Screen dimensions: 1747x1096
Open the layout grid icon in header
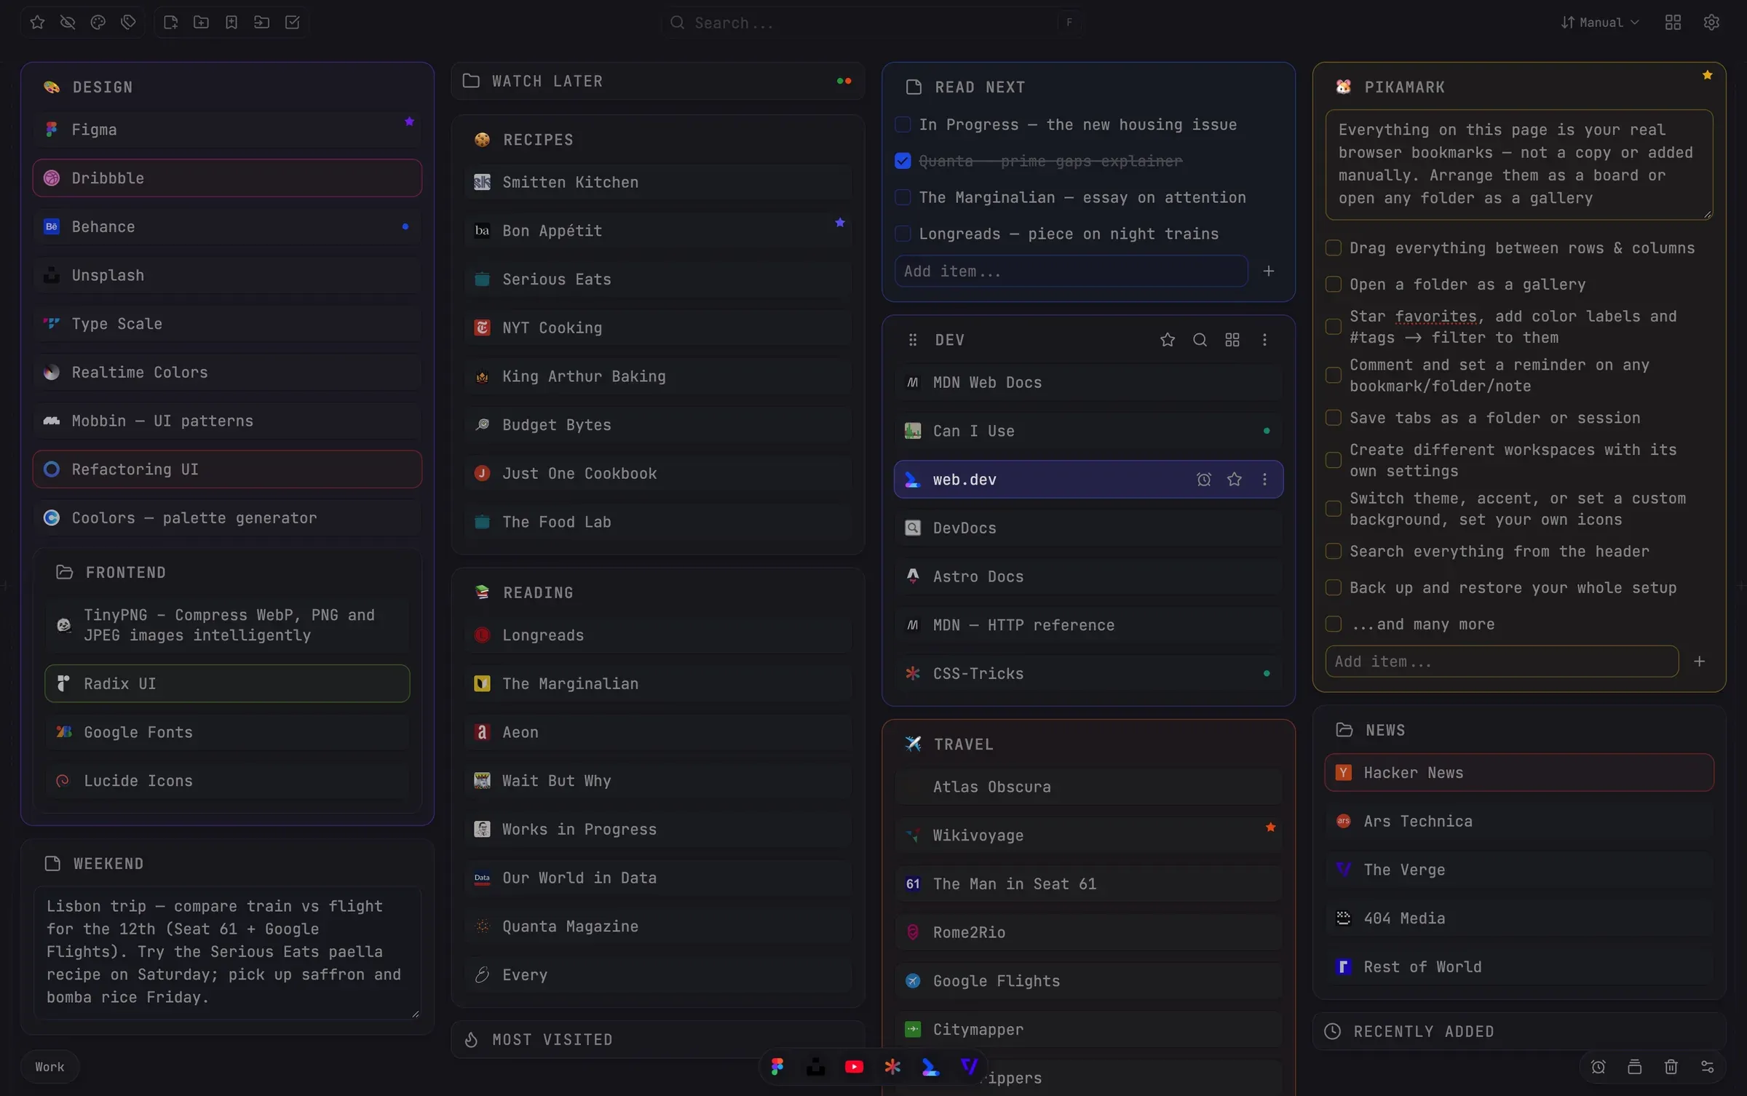coord(1673,23)
